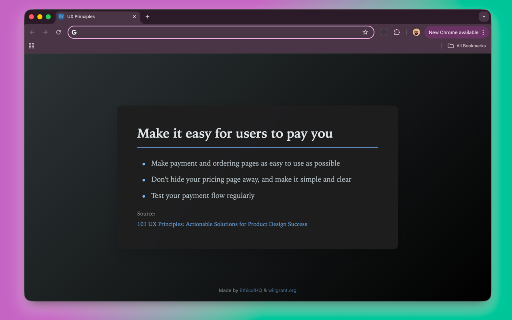
Task: Go forward using the forward arrow
Action: [x=45, y=32]
